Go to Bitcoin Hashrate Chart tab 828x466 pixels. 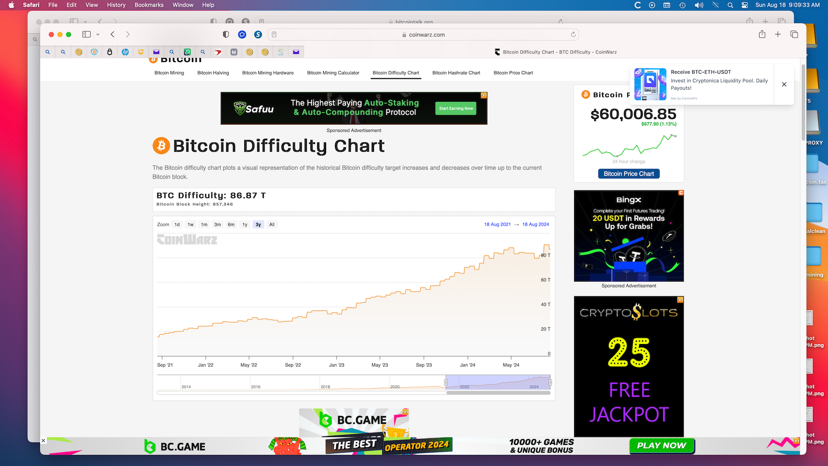[x=456, y=73]
